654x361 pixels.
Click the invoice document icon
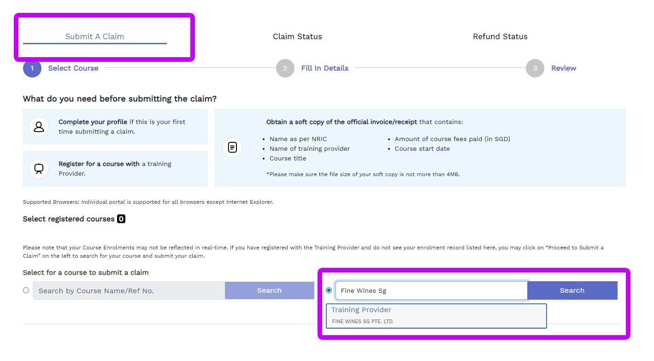232,148
